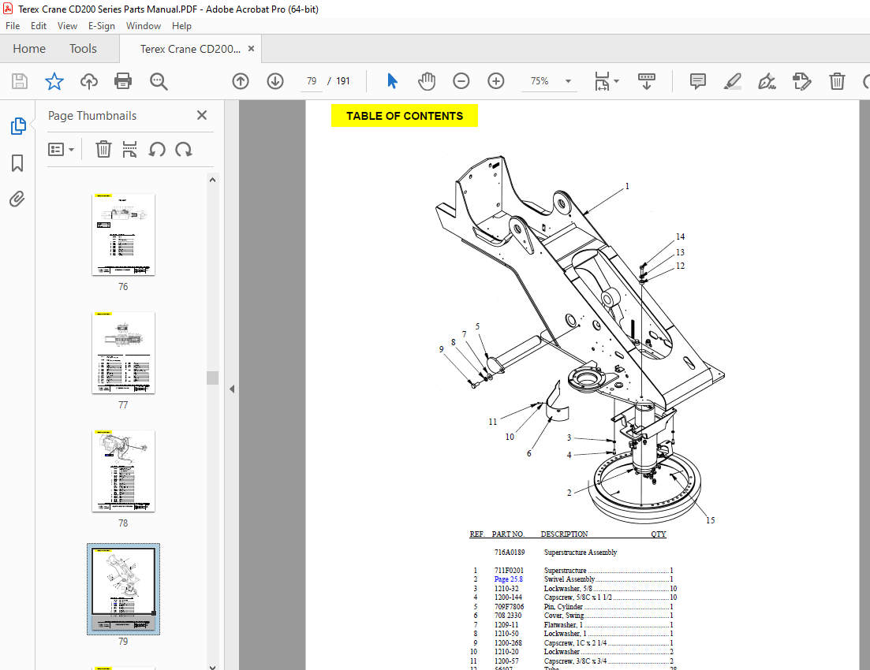Open the Find text search tool

tap(159, 81)
